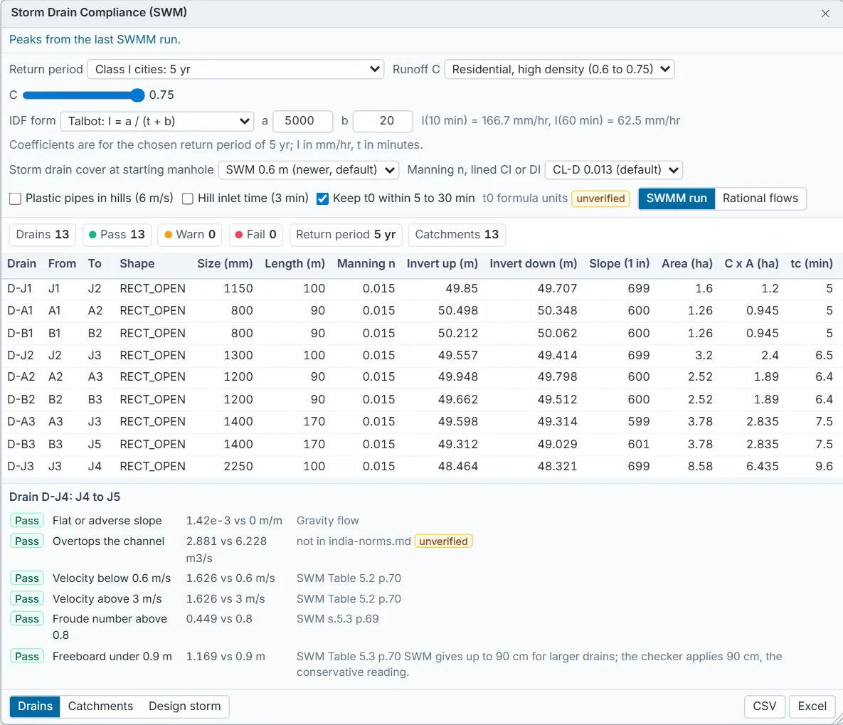Screen dimensions: 843x725
Task: Click the unverified badge beside t0 formula units
Action: [x=600, y=199]
